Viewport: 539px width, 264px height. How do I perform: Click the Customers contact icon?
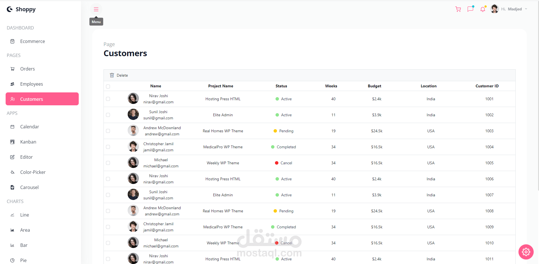(x=12, y=99)
